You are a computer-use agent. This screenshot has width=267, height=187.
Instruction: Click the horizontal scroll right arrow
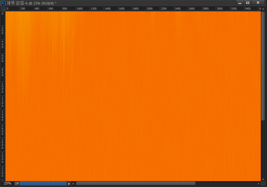[259, 183]
